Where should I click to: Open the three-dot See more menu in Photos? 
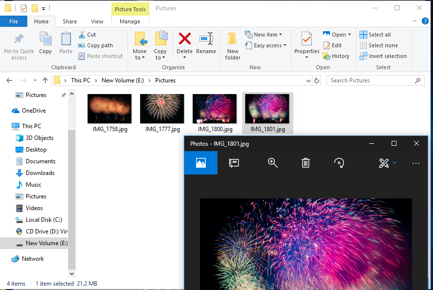pos(416,163)
